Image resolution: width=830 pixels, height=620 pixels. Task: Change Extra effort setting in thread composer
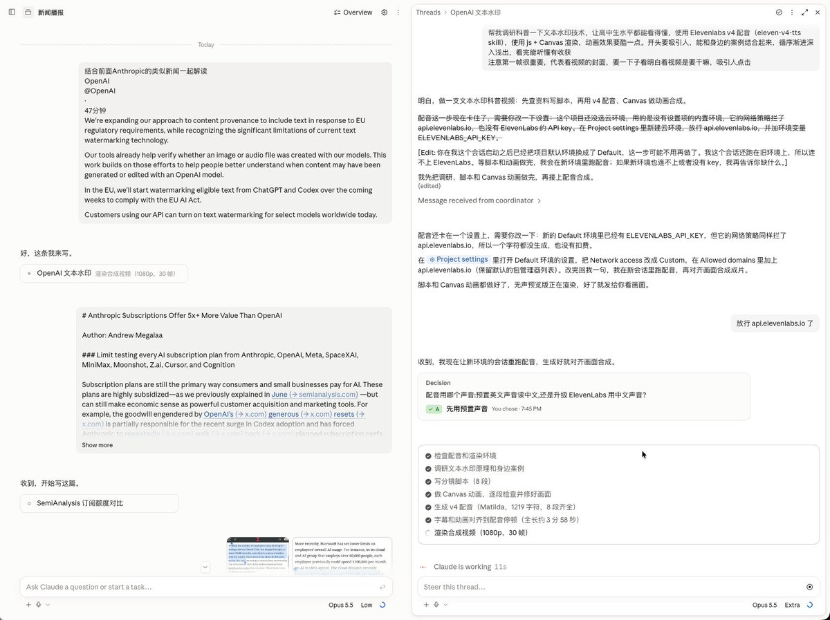click(792, 605)
